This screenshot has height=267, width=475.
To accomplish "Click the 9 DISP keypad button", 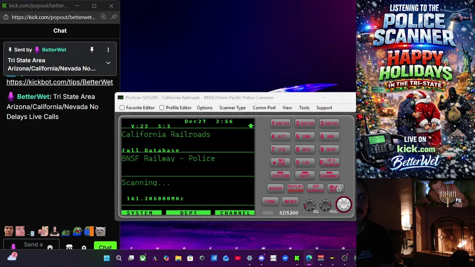I will click(x=329, y=149).
